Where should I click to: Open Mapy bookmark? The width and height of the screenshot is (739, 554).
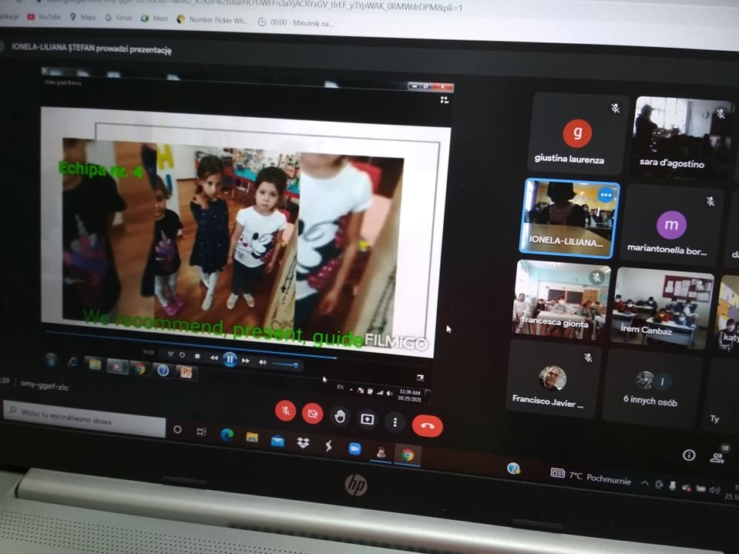click(83, 17)
